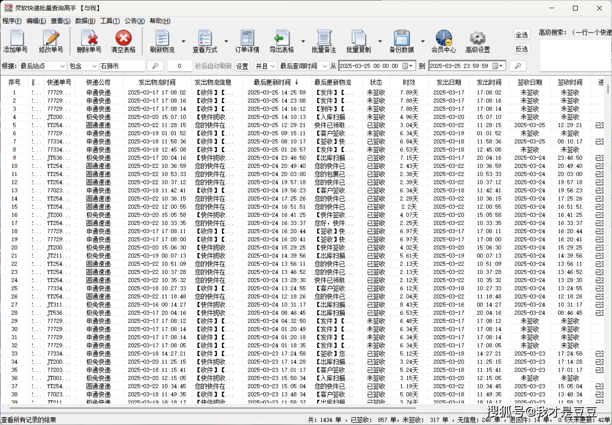The width and height of the screenshot is (612, 425).
Task: Expand the 导出表格 dropdown arrow
Action: (303, 41)
